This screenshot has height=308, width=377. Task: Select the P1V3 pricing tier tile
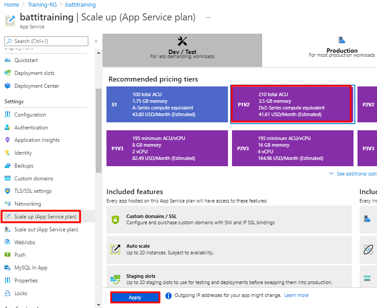pos(167,148)
